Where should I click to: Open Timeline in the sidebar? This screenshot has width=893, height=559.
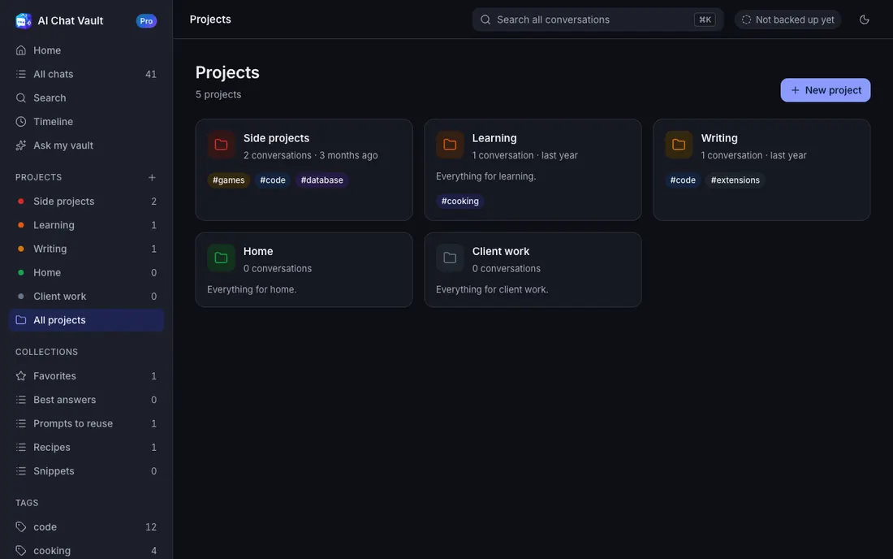pos(86,121)
